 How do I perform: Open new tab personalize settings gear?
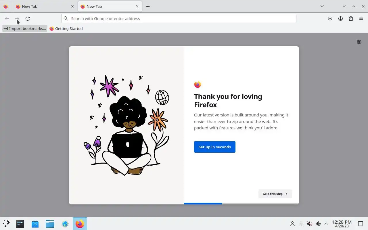click(359, 42)
